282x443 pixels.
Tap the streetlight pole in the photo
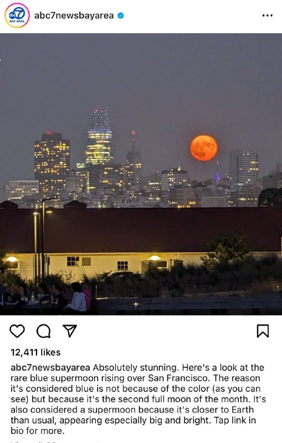click(x=43, y=240)
